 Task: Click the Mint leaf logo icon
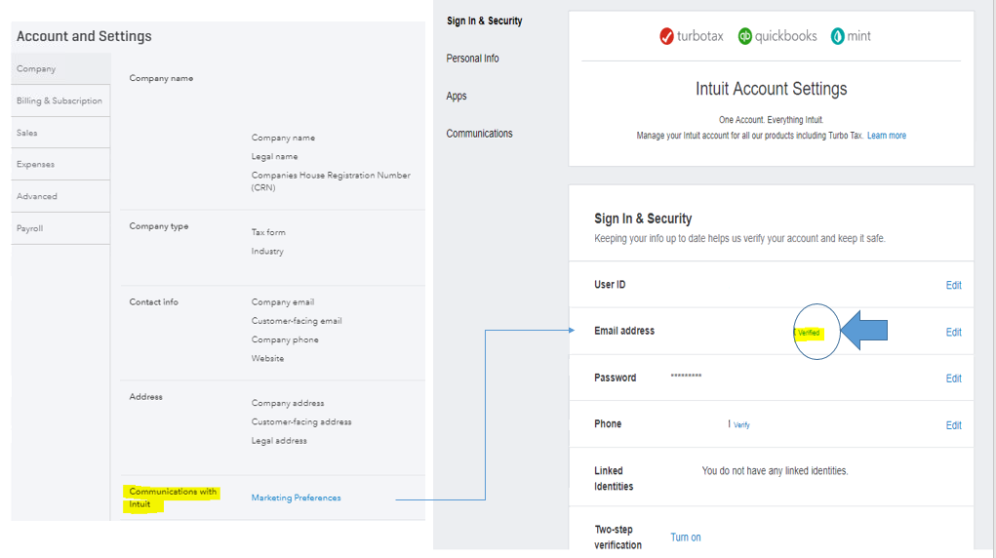coord(837,36)
